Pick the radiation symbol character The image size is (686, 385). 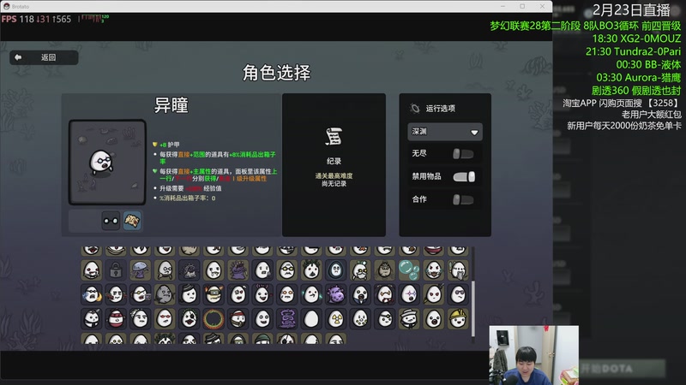335,318
